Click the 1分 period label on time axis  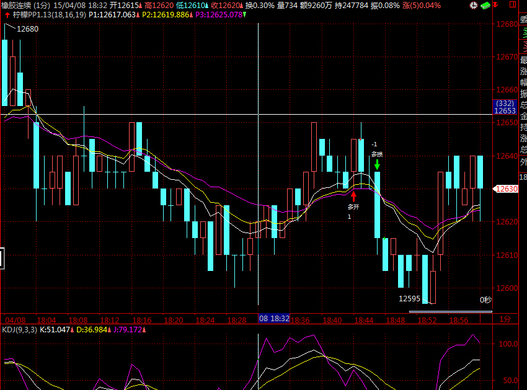click(505, 319)
